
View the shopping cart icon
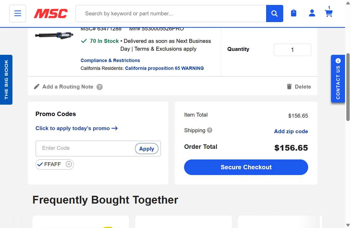pos(329,13)
